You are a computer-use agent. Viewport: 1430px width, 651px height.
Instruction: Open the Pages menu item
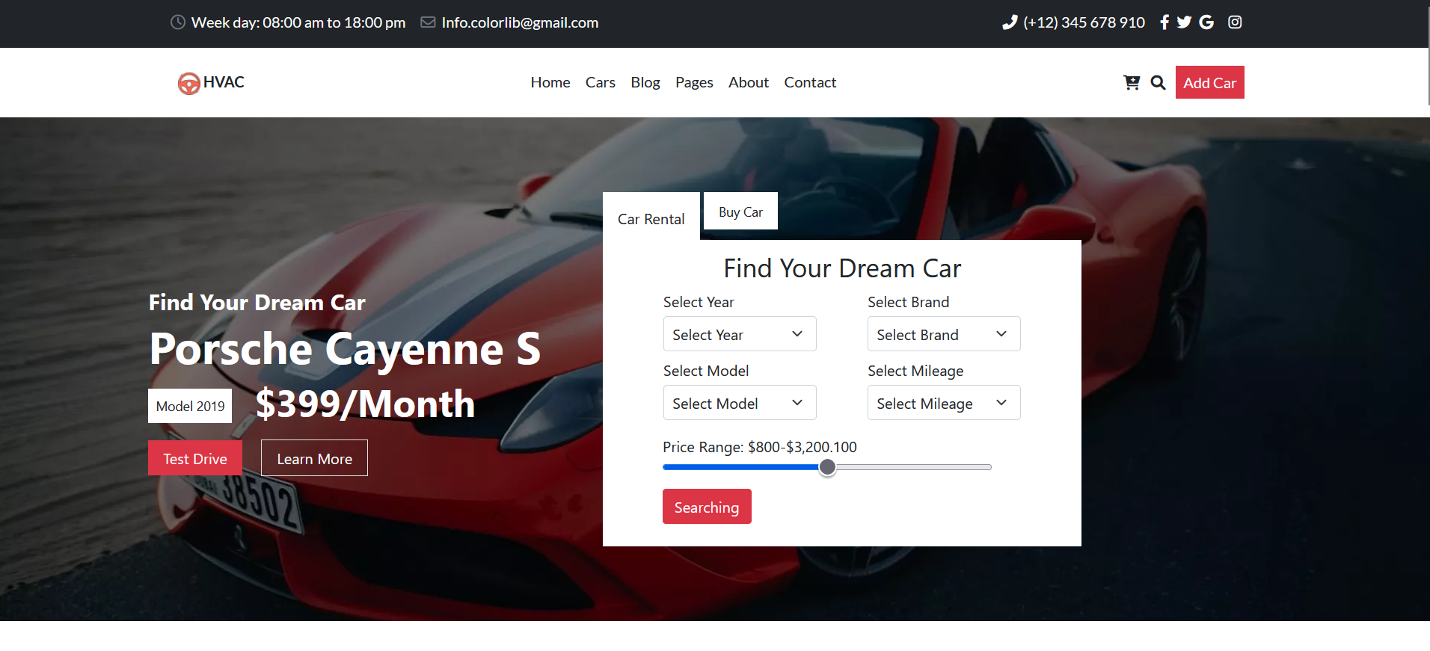pyautogui.click(x=694, y=82)
